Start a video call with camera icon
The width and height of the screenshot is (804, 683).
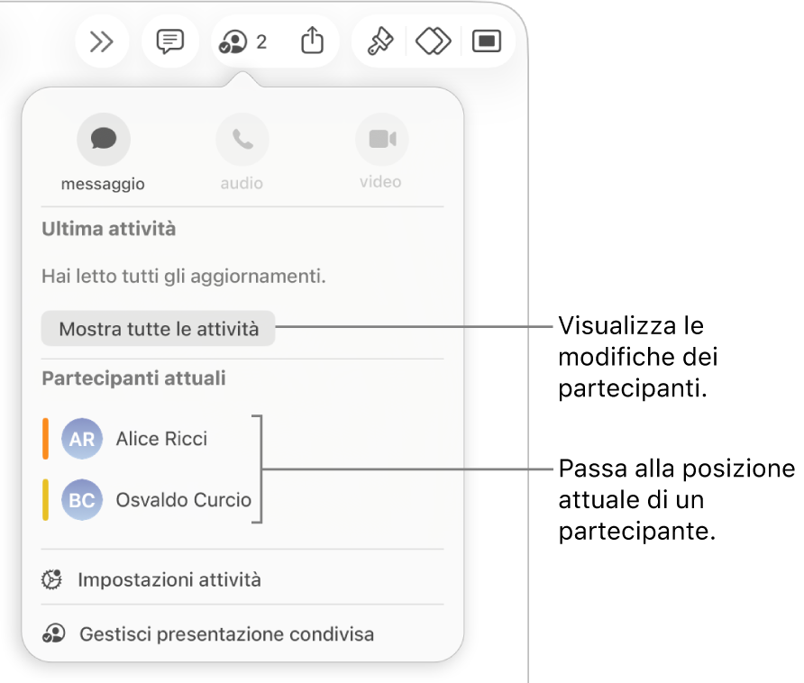coord(382,139)
